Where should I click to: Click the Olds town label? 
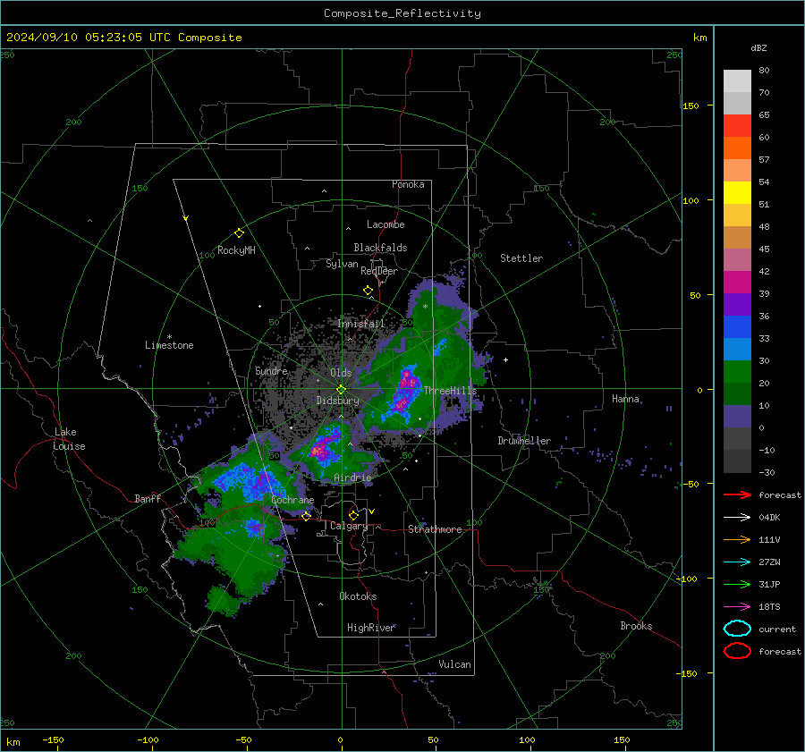(341, 373)
